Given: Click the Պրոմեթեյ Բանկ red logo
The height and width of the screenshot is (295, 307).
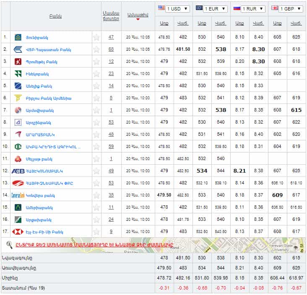Looking at the screenshot, I should [x=18, y=62].
